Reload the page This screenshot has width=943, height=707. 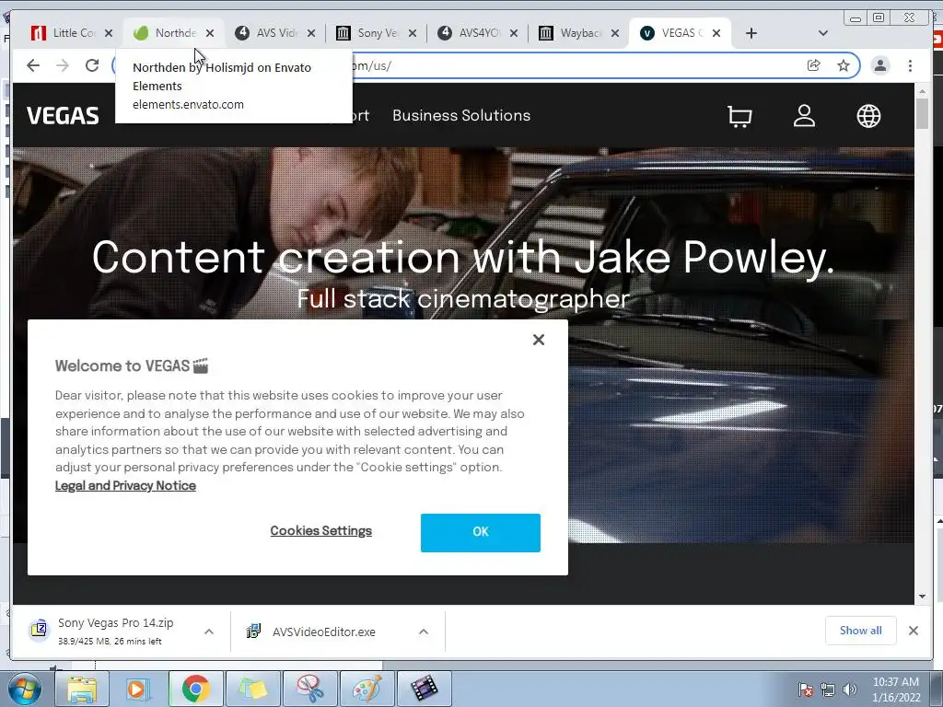coord(92,65)
